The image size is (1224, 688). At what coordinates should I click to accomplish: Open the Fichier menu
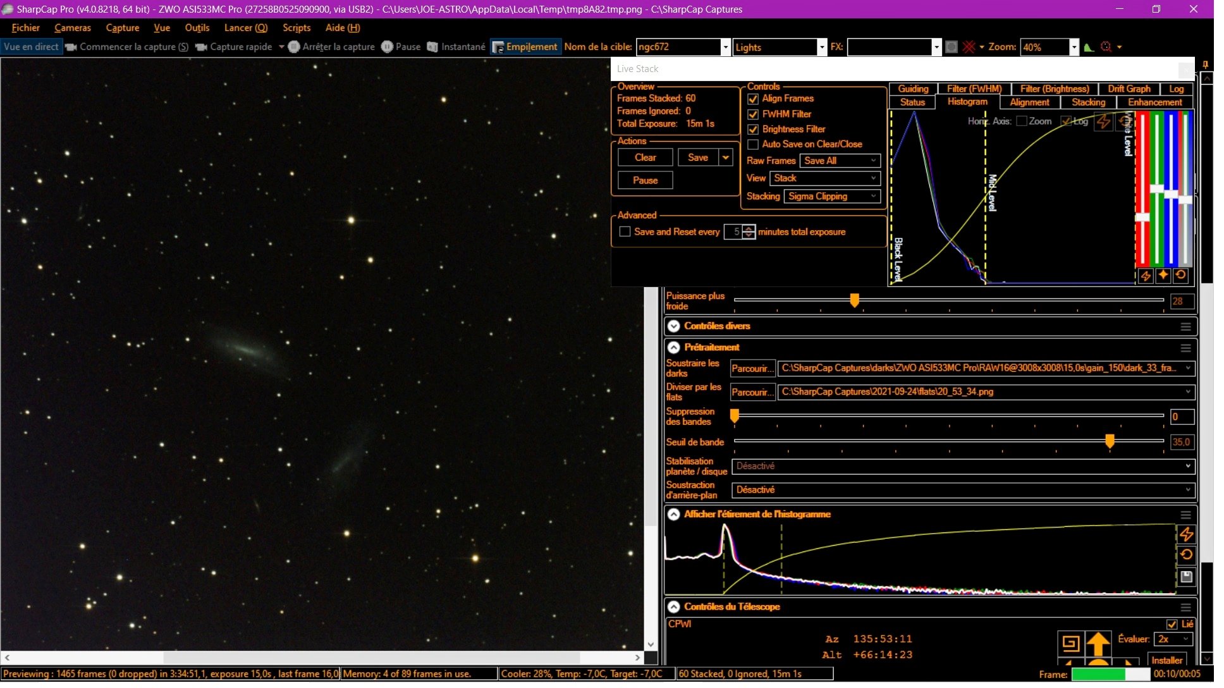(x=25, y=28)
